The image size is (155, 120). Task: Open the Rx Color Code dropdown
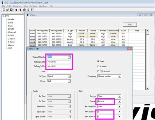click(x=120, y=111)
